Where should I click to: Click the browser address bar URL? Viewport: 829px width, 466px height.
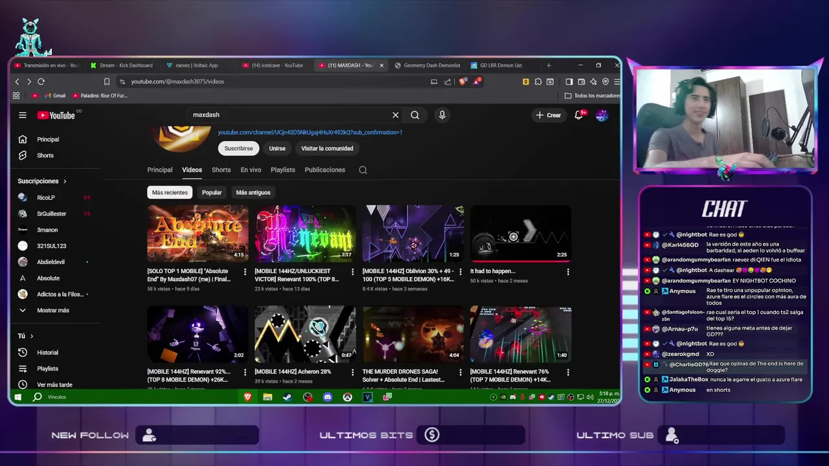177,82
